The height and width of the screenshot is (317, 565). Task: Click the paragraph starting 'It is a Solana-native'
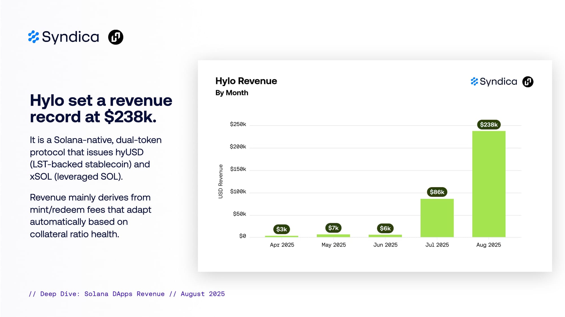pyautogui.click(x=96, y=158)
